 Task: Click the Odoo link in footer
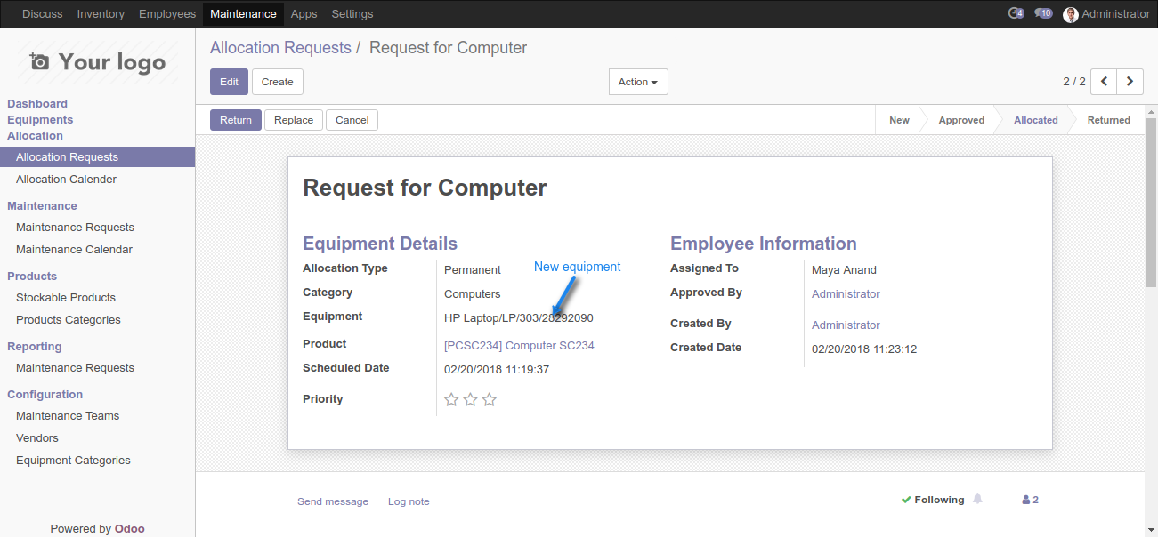[130, 528]
